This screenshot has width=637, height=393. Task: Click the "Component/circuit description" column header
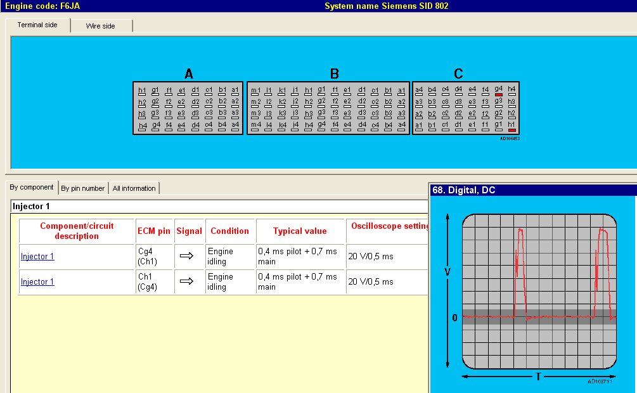77,231
